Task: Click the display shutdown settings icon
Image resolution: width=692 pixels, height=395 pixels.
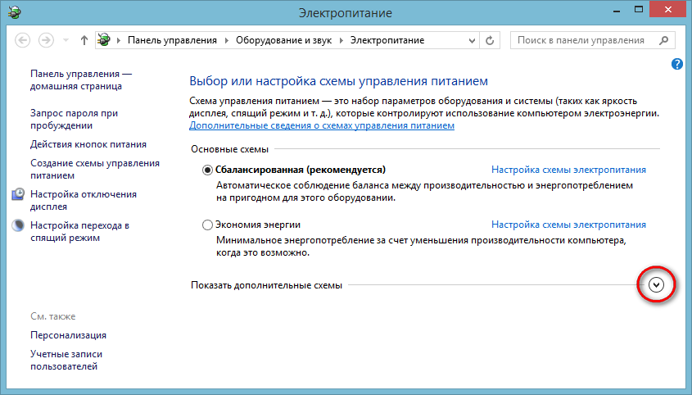Action: 18,194
